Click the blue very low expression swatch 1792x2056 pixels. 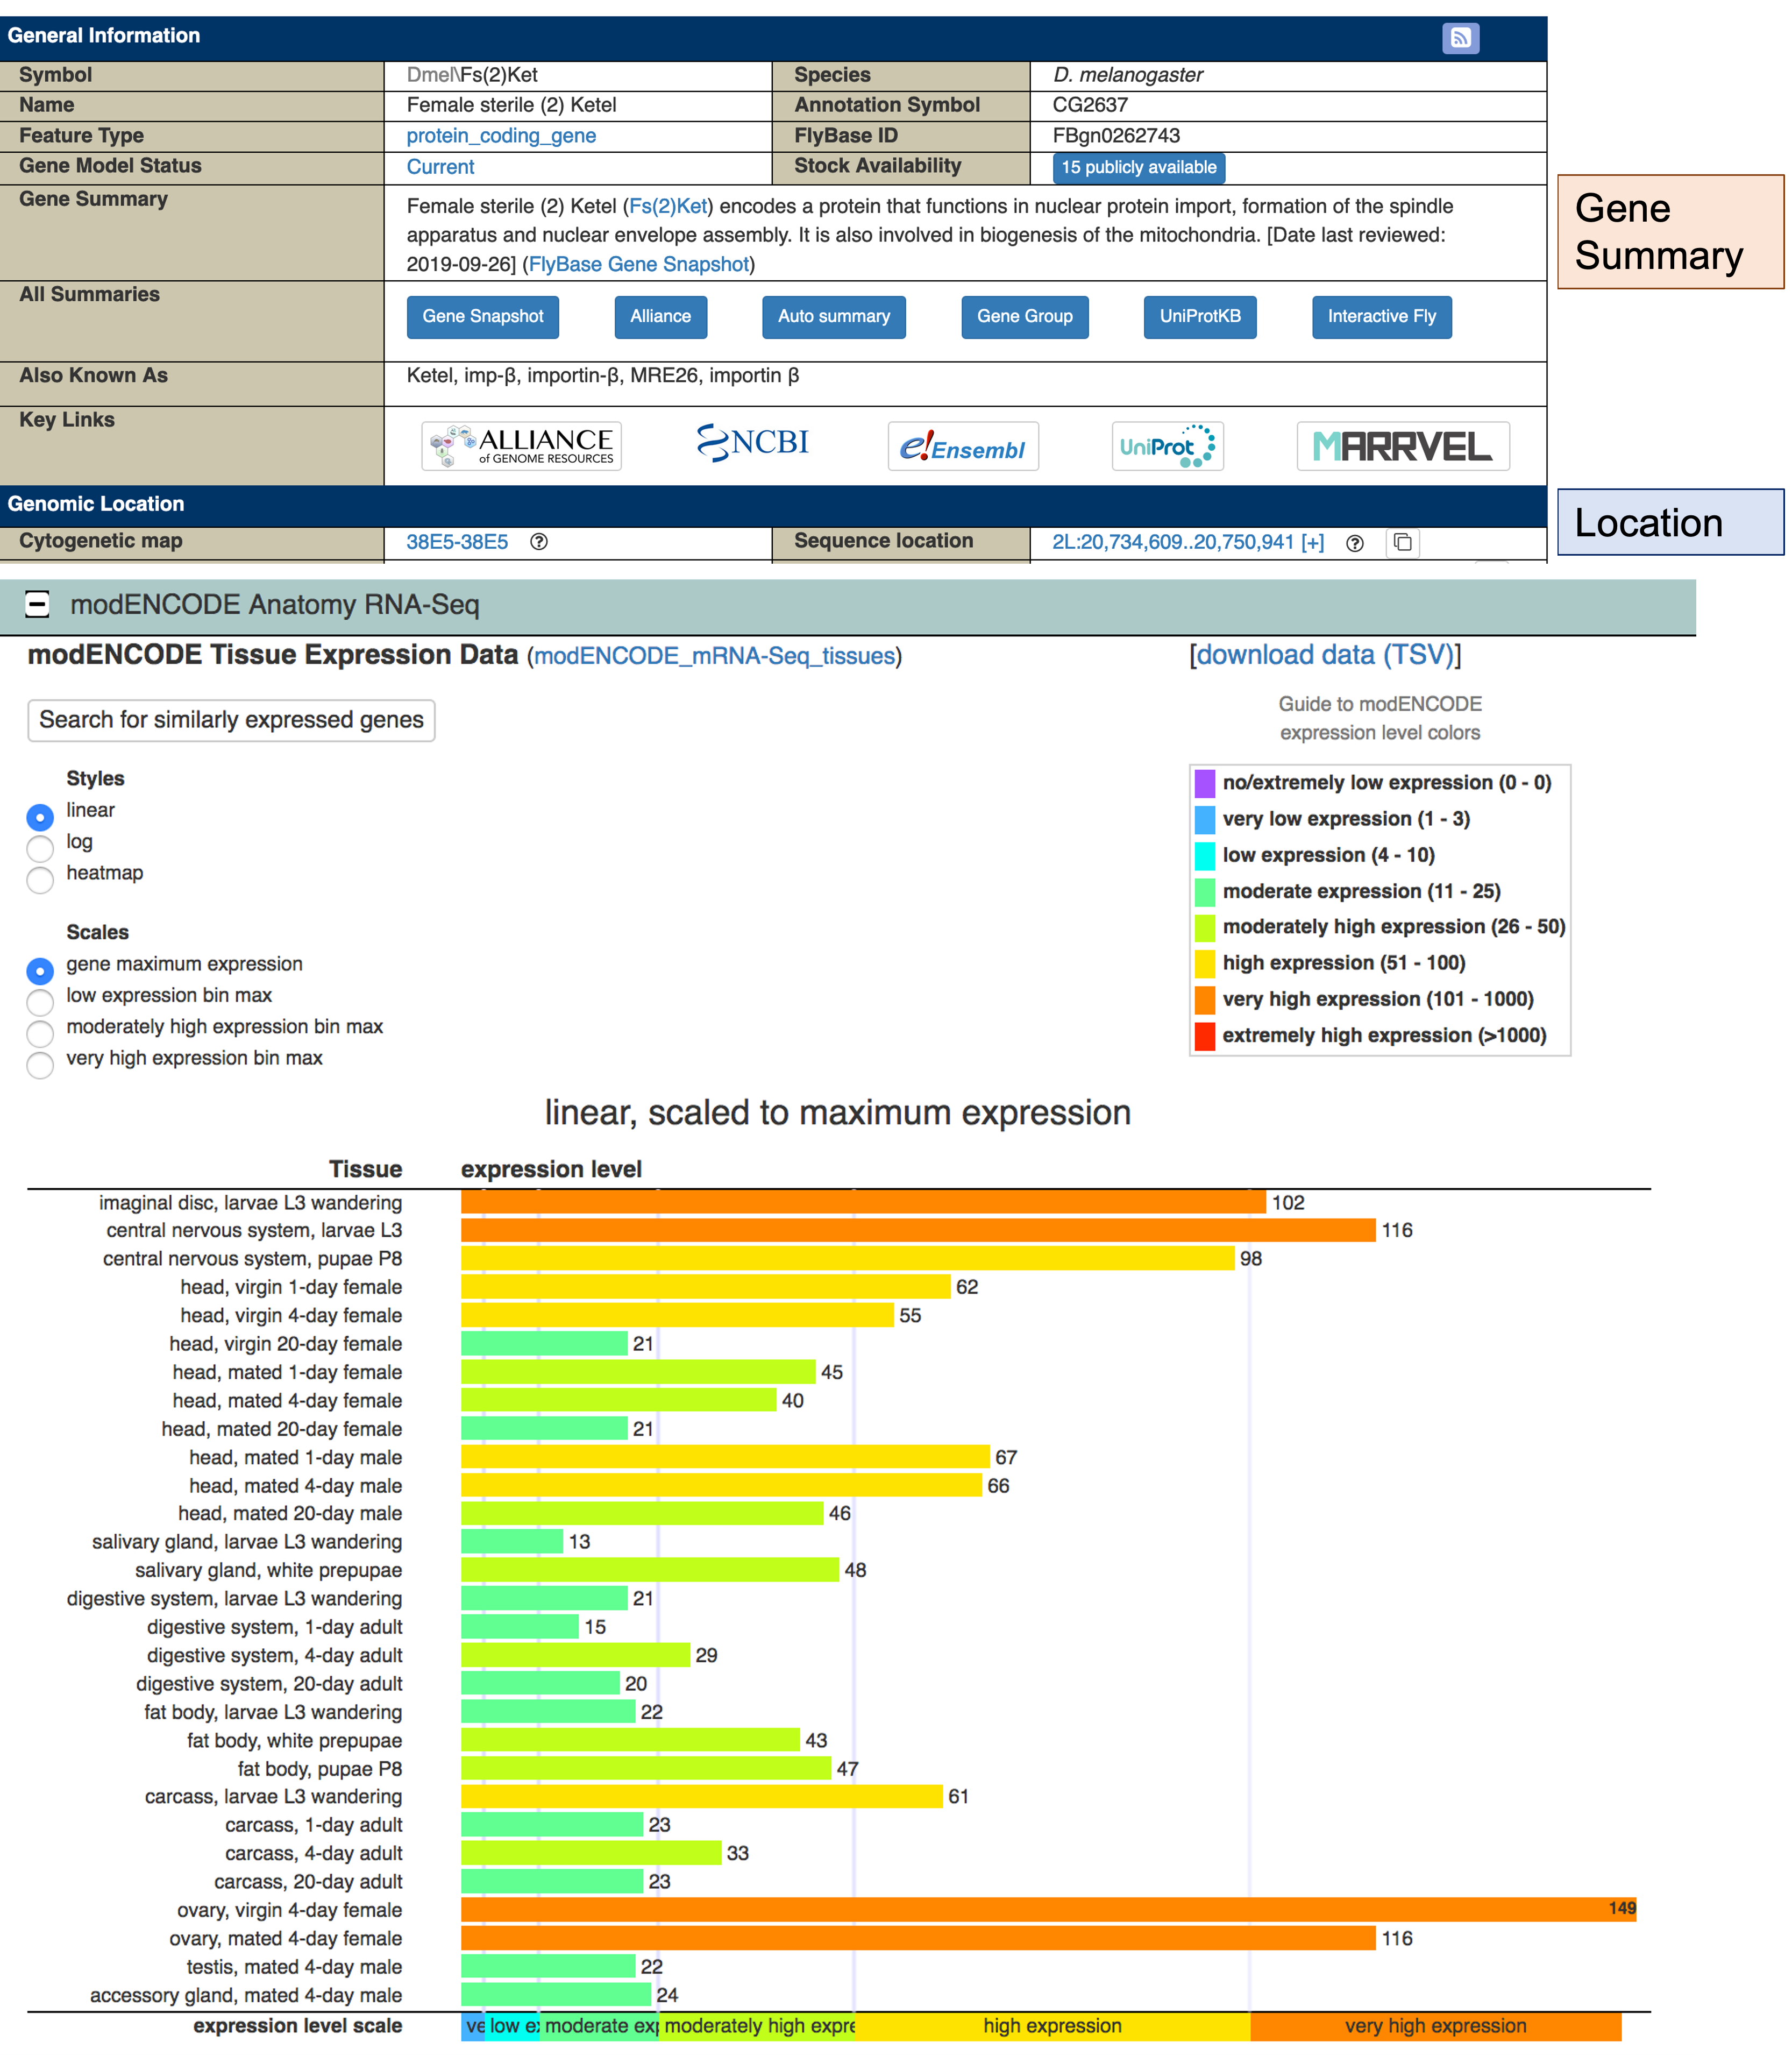[1205, 819]
